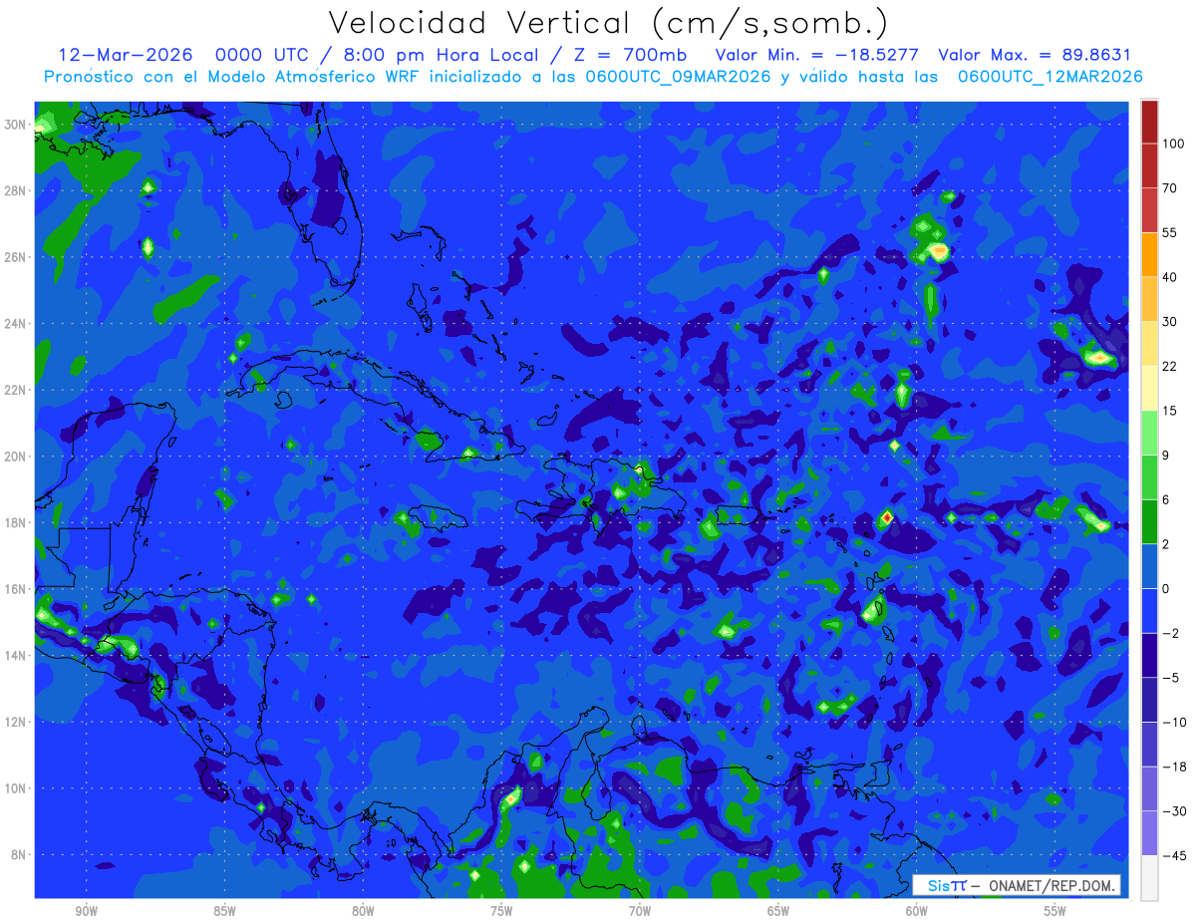Click the legend value -45
The image size is (1196, 924).
tap(1173, 856)
